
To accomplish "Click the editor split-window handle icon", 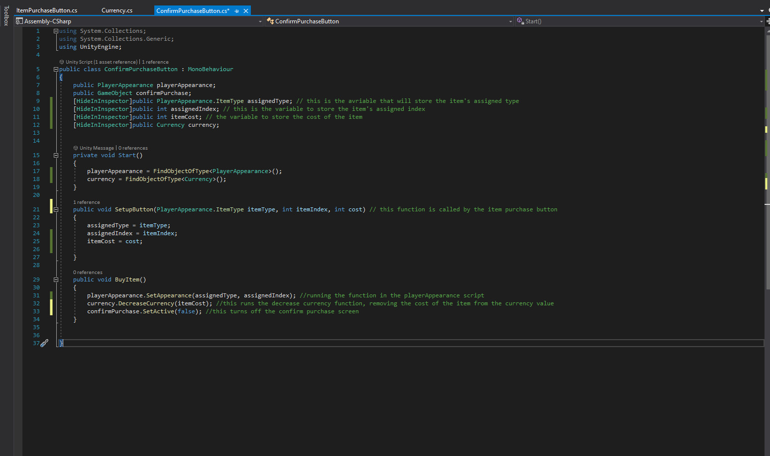I will 768,21.
